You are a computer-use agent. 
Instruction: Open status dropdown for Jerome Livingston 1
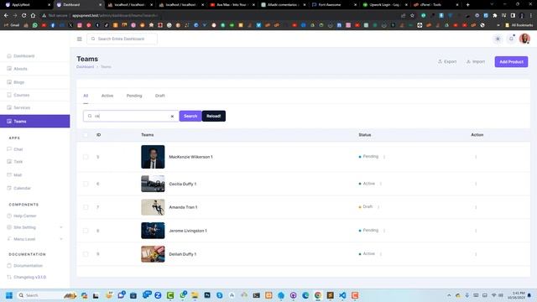[x=384, y=231]
